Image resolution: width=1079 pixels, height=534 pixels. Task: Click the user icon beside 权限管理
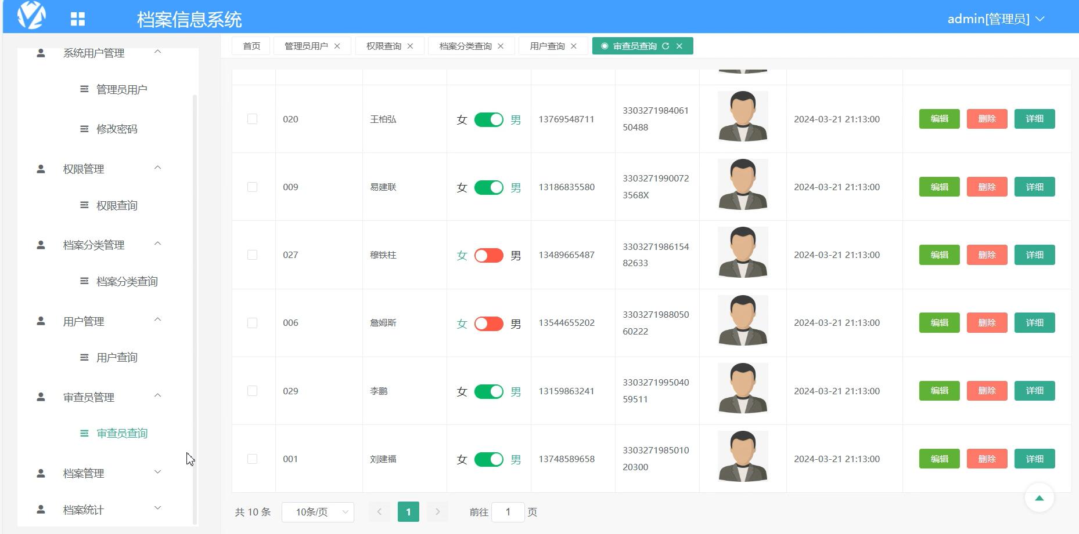coord(41,169)
